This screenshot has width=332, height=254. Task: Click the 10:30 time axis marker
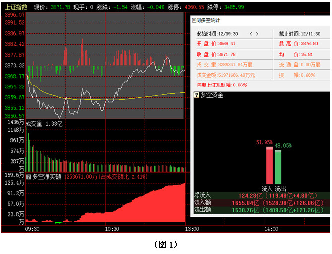(x=112, y=229)
